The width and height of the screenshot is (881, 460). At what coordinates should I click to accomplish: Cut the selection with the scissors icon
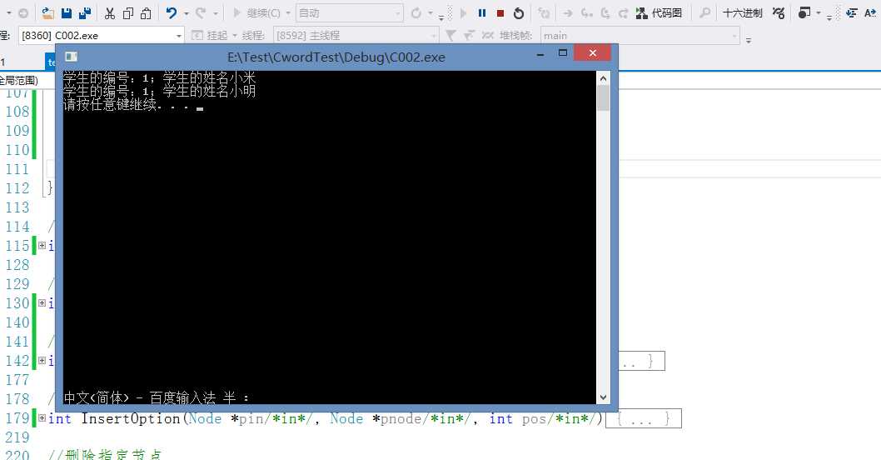(x=110, y=13)
